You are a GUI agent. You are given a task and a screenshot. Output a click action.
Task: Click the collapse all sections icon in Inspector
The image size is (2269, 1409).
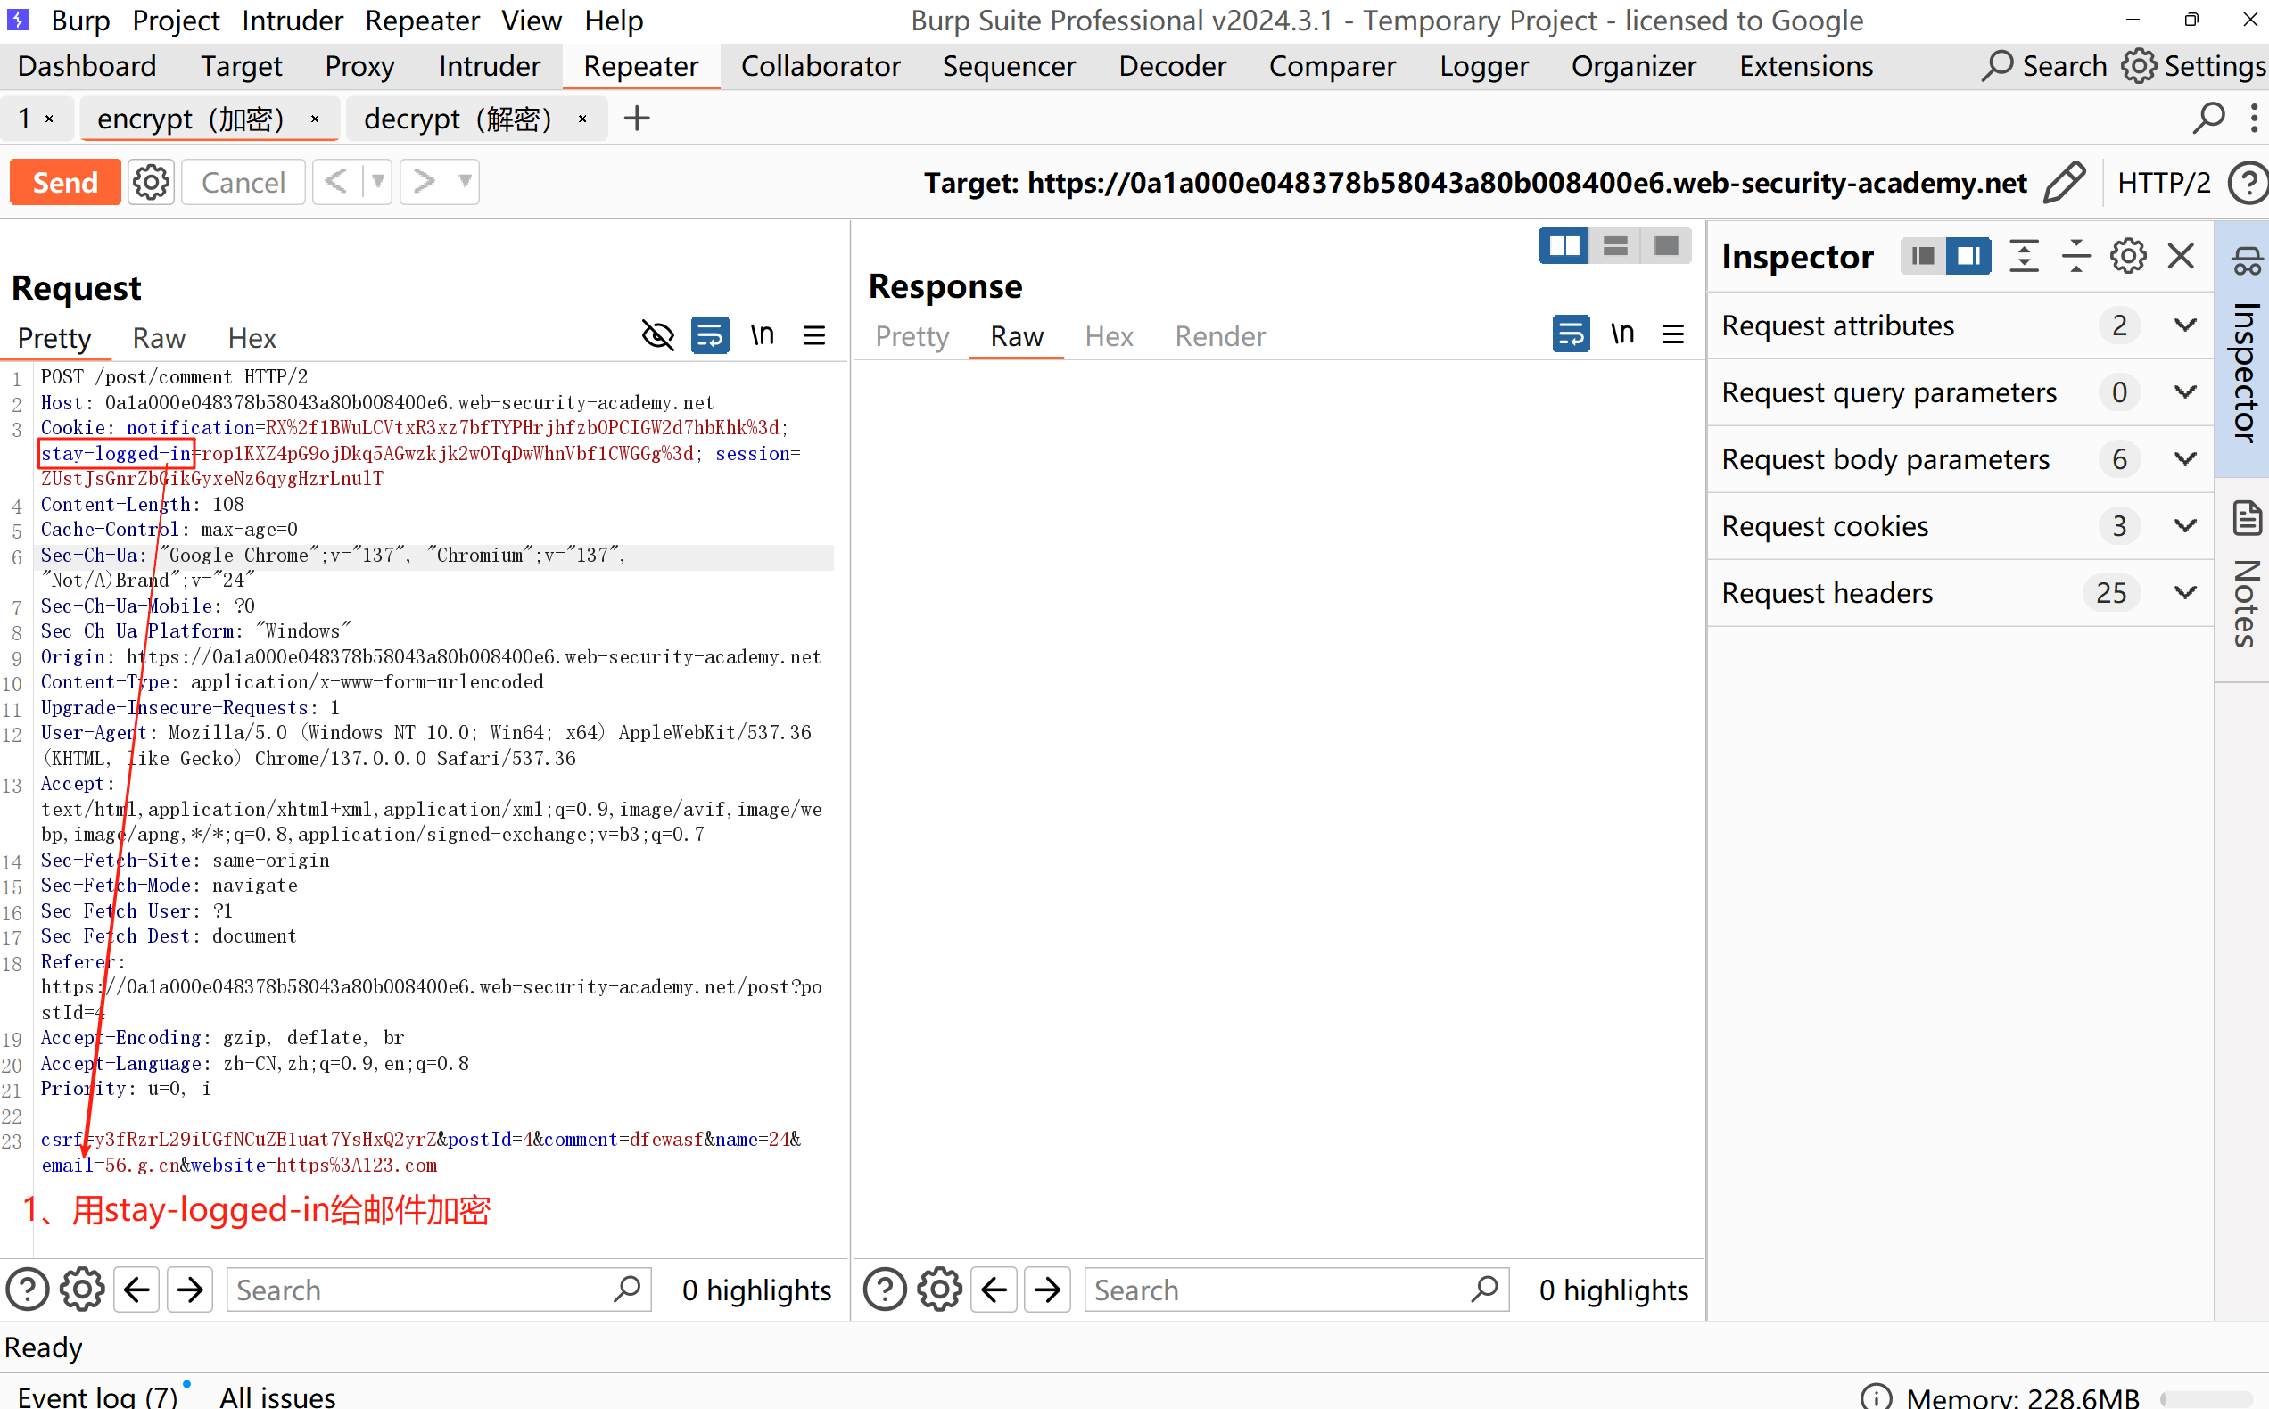pos(2075,256)
